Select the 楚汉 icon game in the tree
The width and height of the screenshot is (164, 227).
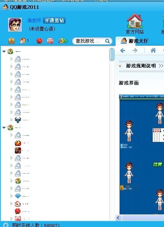(x=18, y=150)
